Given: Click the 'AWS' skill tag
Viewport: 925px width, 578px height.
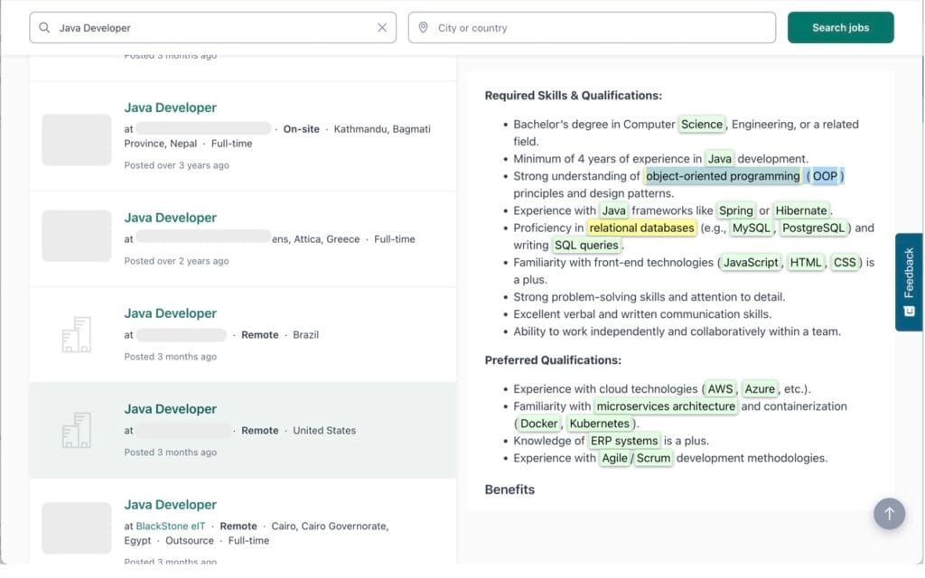Looking at the screenshot, I should tap(720, 388).
